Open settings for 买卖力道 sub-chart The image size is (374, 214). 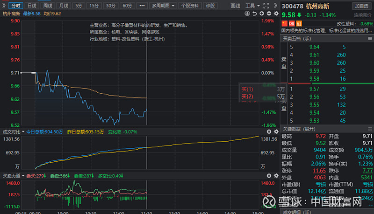276,176
